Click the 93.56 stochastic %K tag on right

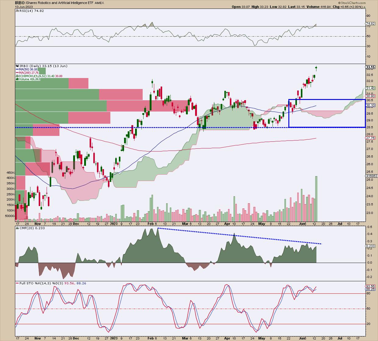[370, 286]
